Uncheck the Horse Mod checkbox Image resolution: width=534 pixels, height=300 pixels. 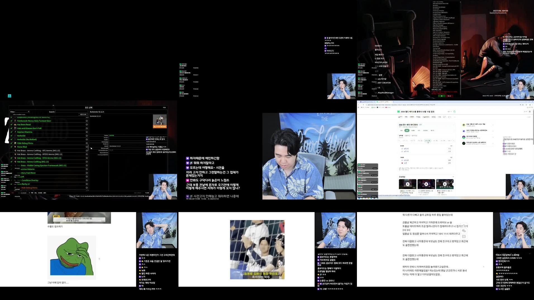(x=11, y=147)
